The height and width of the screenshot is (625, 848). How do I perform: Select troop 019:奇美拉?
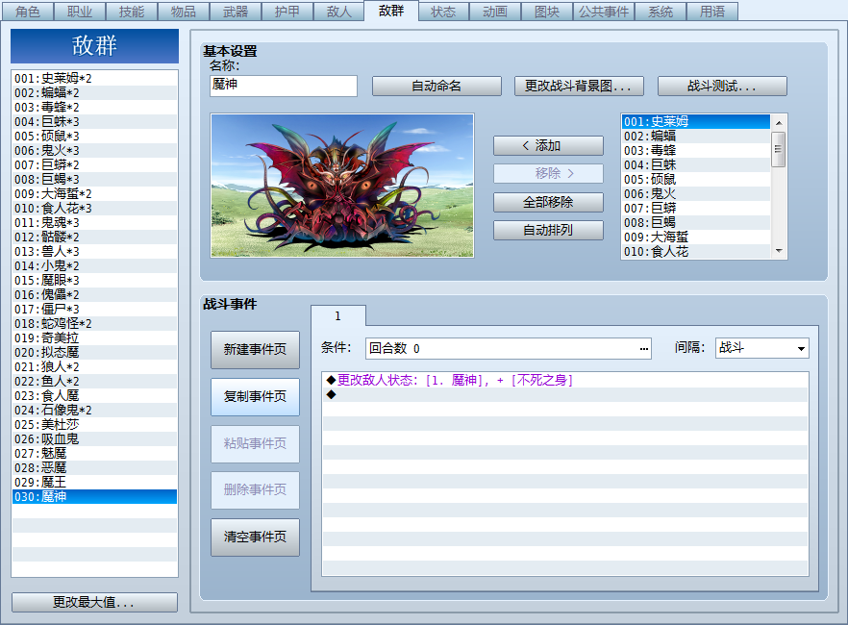pos(94,337)
